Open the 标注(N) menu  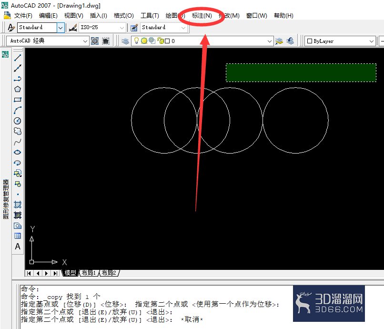202,16
